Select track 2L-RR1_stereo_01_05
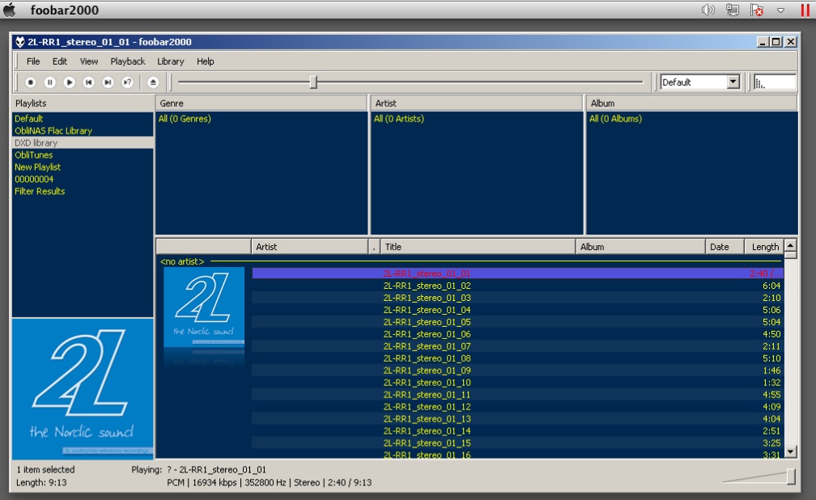816x500 pixels. [517, 321]
